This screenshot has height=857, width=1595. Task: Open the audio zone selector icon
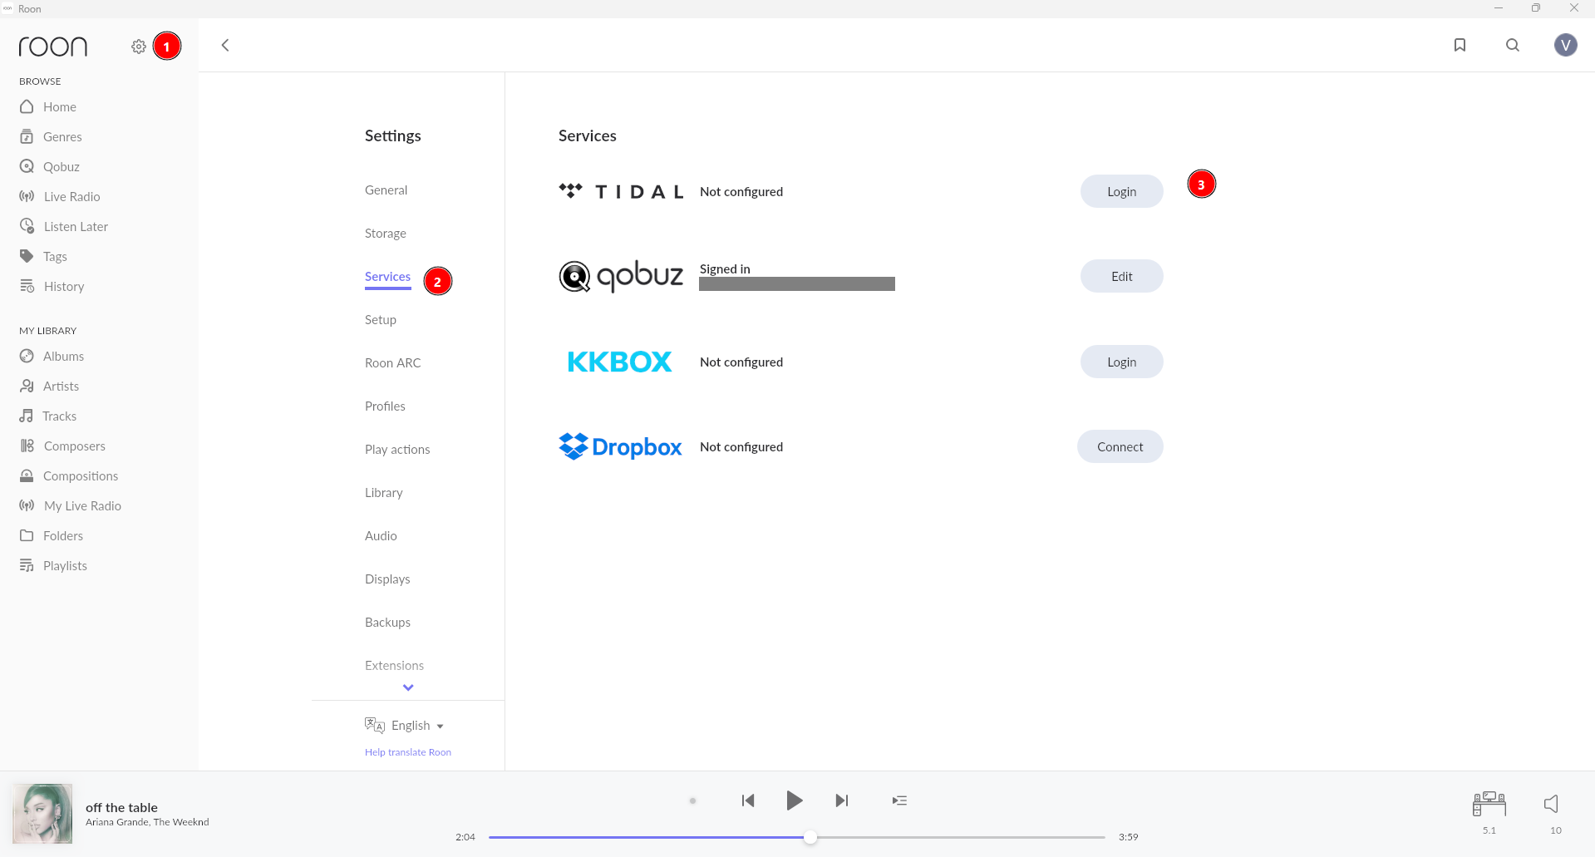(1489, 804)
